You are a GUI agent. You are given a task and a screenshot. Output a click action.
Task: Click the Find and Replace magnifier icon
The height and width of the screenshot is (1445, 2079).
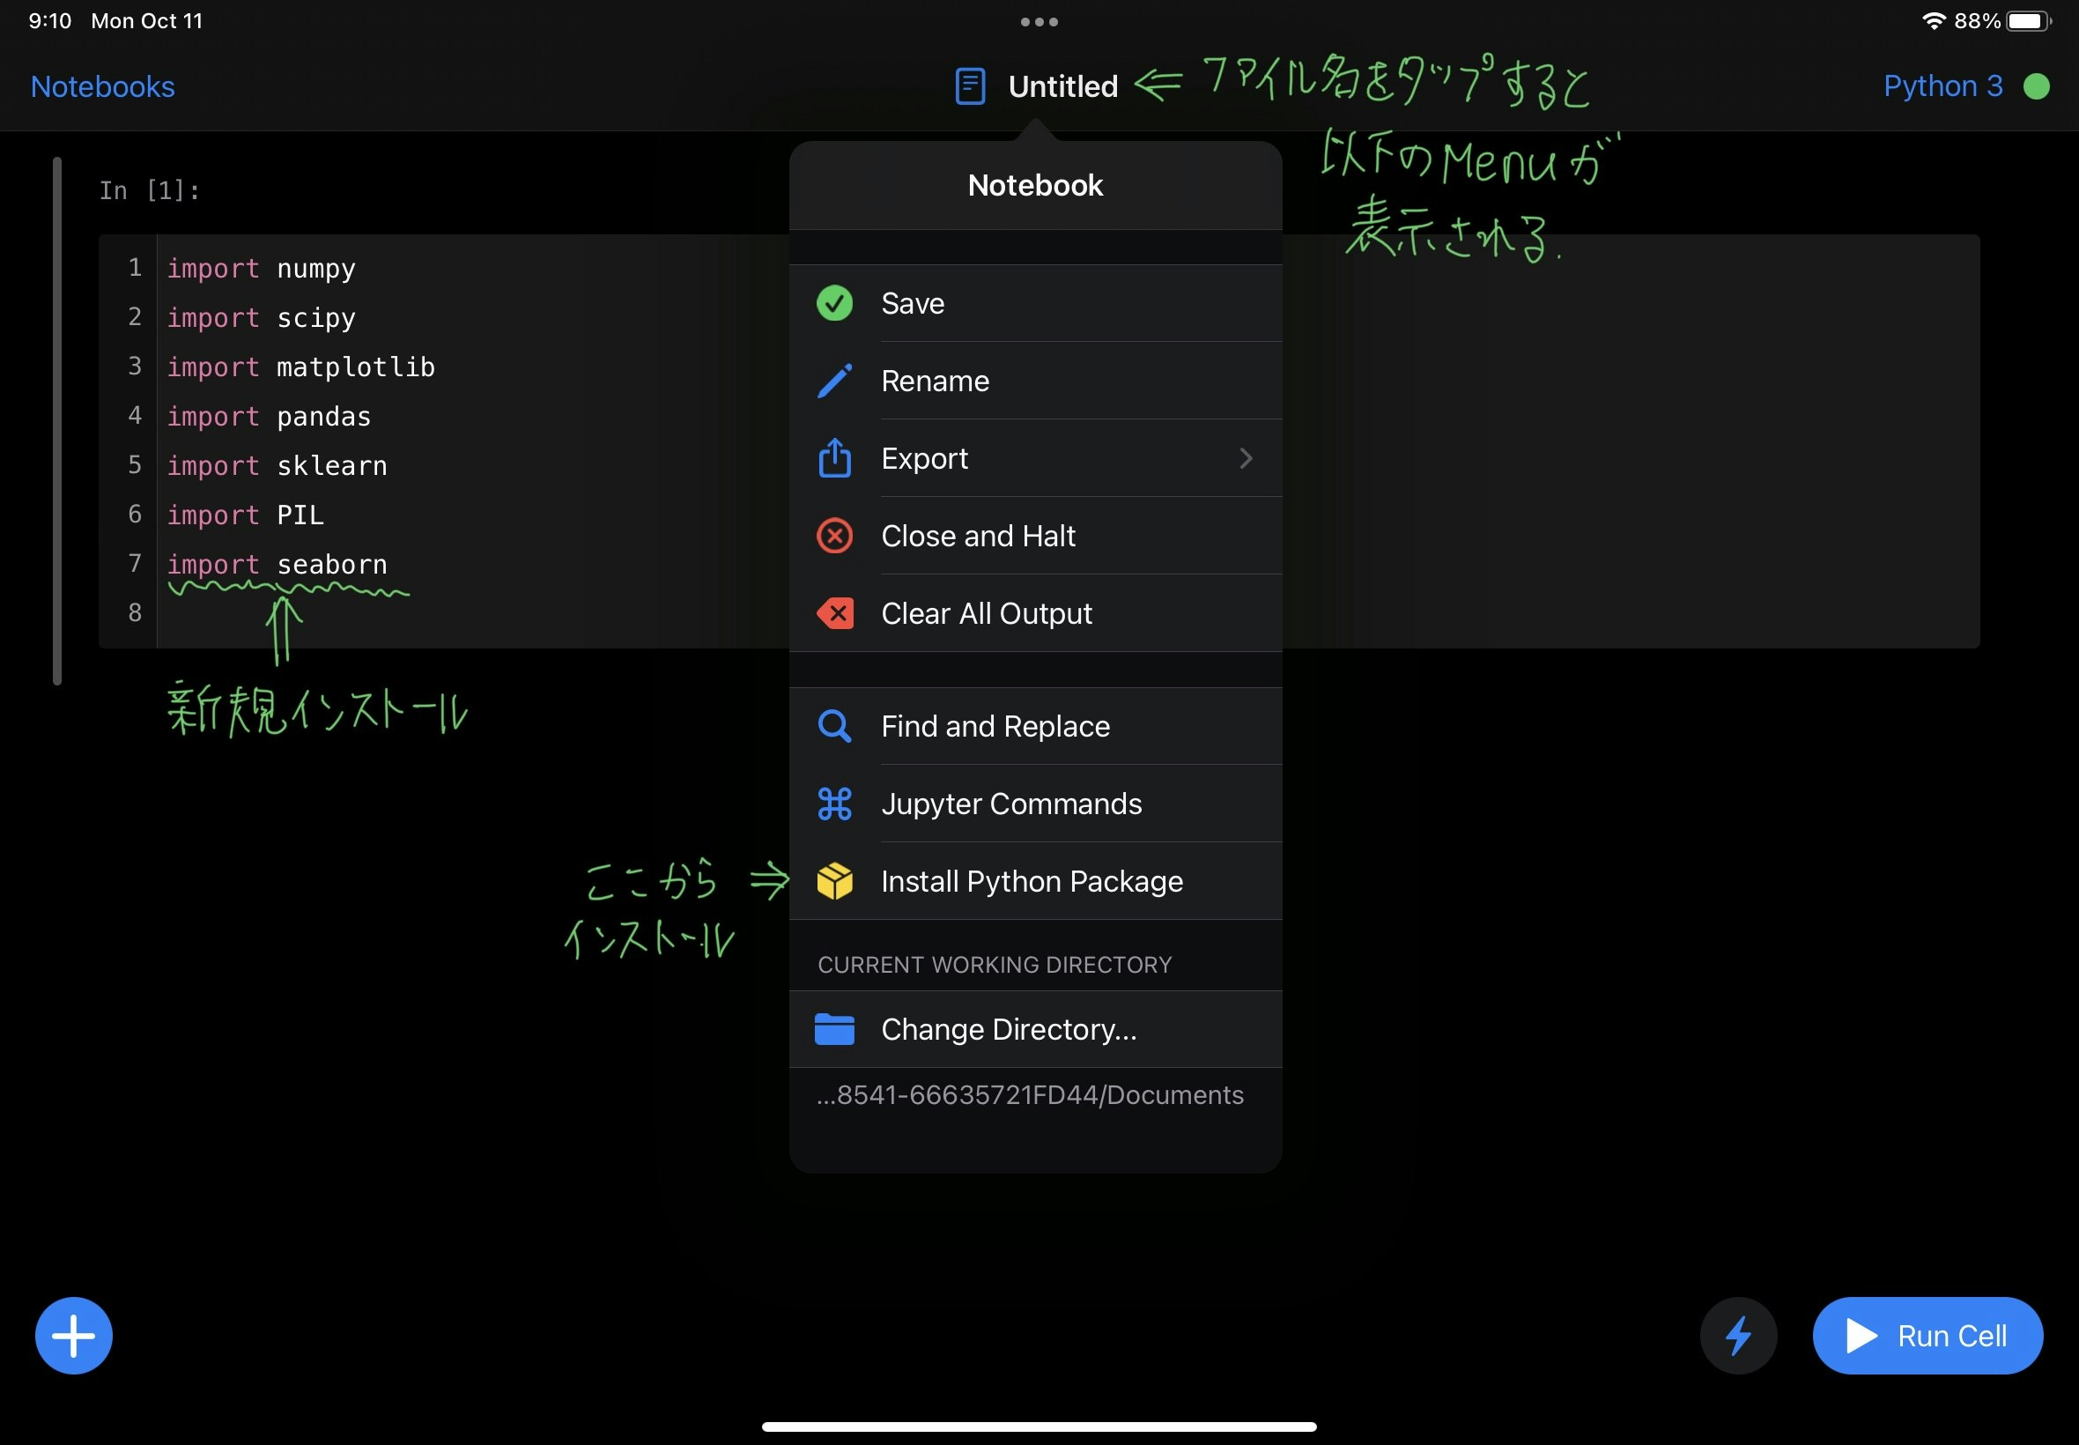coord(833,726)
